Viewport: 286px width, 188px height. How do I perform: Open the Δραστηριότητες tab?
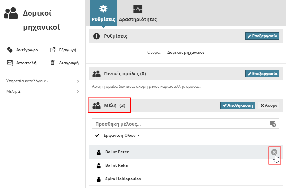(138, 13)
